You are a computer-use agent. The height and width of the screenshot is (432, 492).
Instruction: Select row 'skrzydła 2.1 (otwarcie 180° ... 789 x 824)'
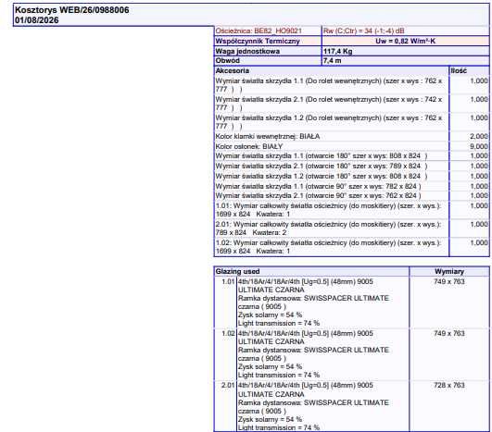351,166
